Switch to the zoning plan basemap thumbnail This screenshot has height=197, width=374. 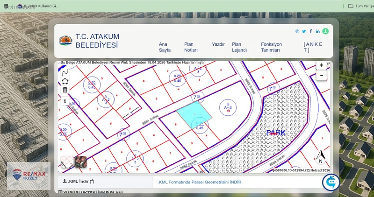point(67,162)
